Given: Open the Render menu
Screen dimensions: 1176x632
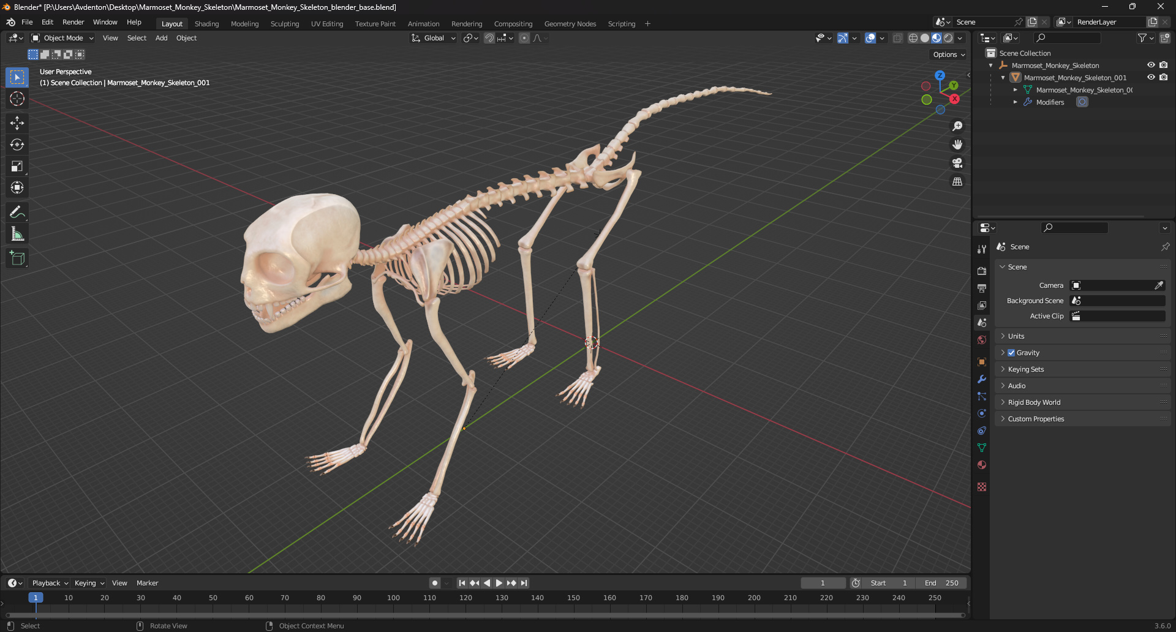Looking at the screenshot, I should point(73,22).
